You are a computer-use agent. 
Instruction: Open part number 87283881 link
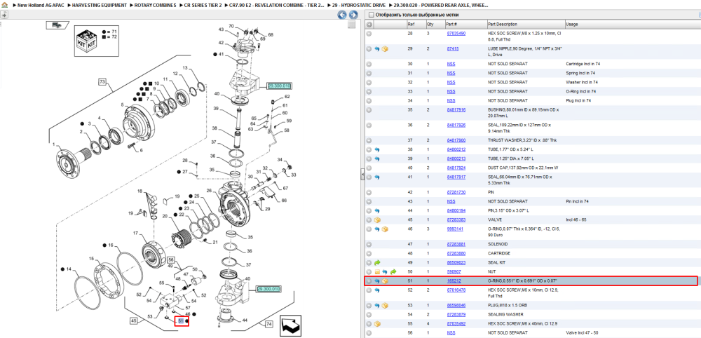pyautogui.click(x=456, y=244)
